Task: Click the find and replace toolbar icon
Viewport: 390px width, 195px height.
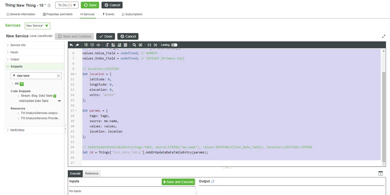Action: pos(140,45)
